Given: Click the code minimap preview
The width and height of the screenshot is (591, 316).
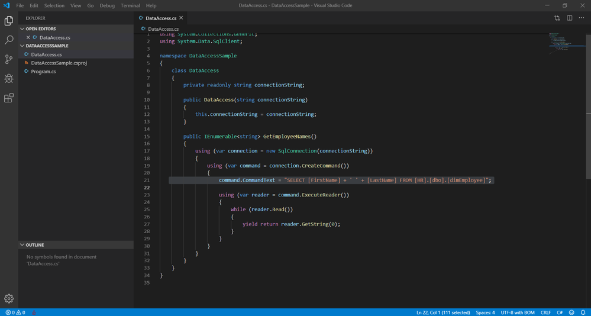Looking at the screenshot, I should pos(567,43).
